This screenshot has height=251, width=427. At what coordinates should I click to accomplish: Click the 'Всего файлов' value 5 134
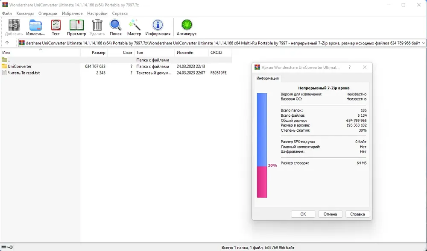pyautogui.click(x=362, y=115)
